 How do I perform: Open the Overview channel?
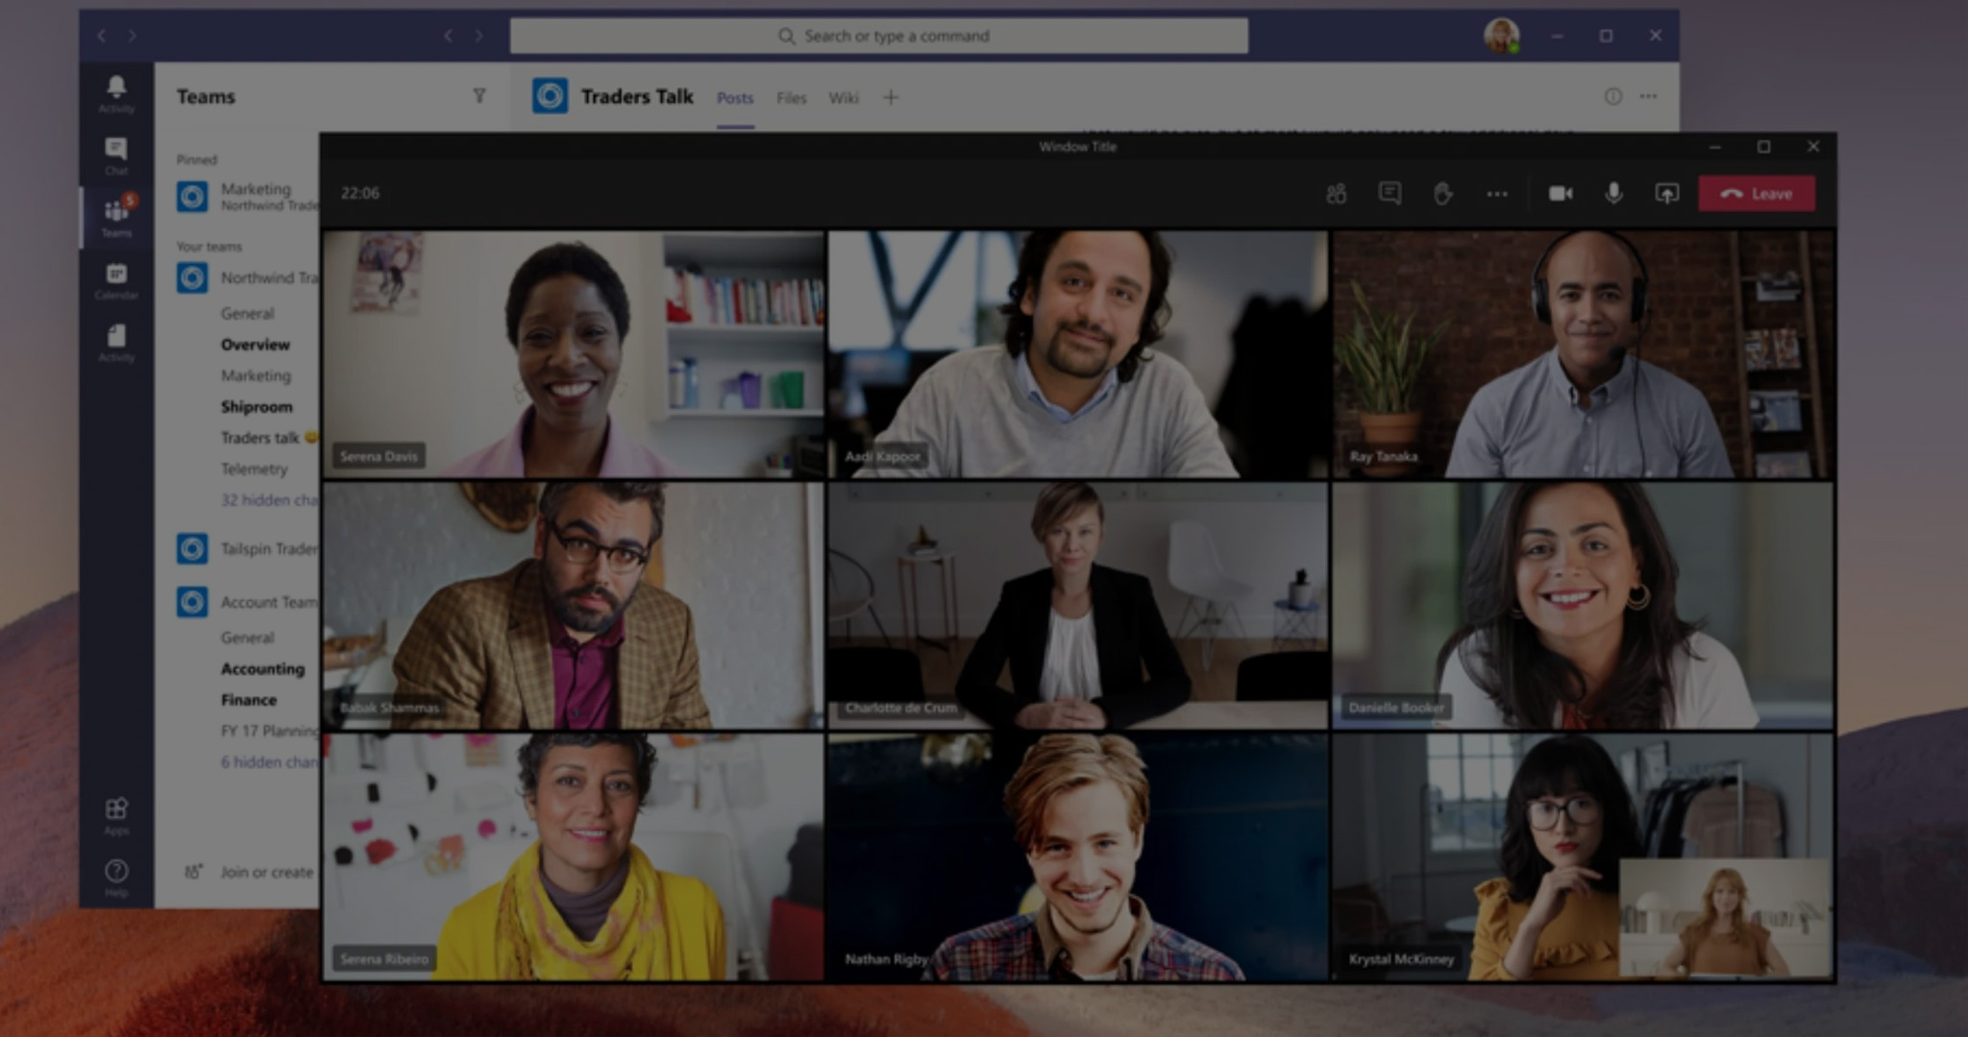255,345
